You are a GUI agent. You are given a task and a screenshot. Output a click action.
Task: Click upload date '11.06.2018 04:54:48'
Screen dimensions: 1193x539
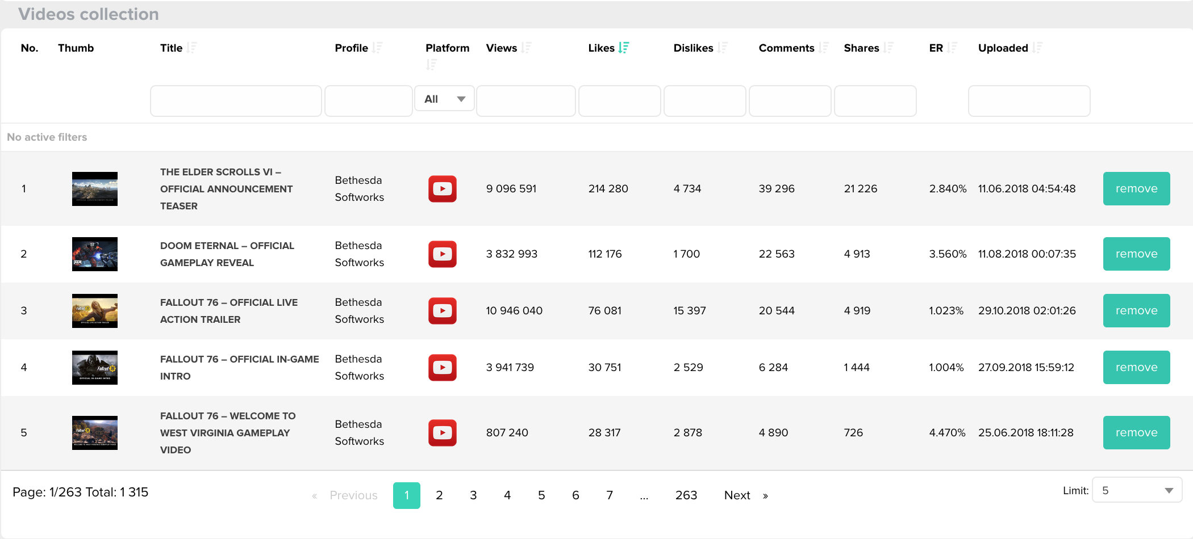[x=1027, y=189]
